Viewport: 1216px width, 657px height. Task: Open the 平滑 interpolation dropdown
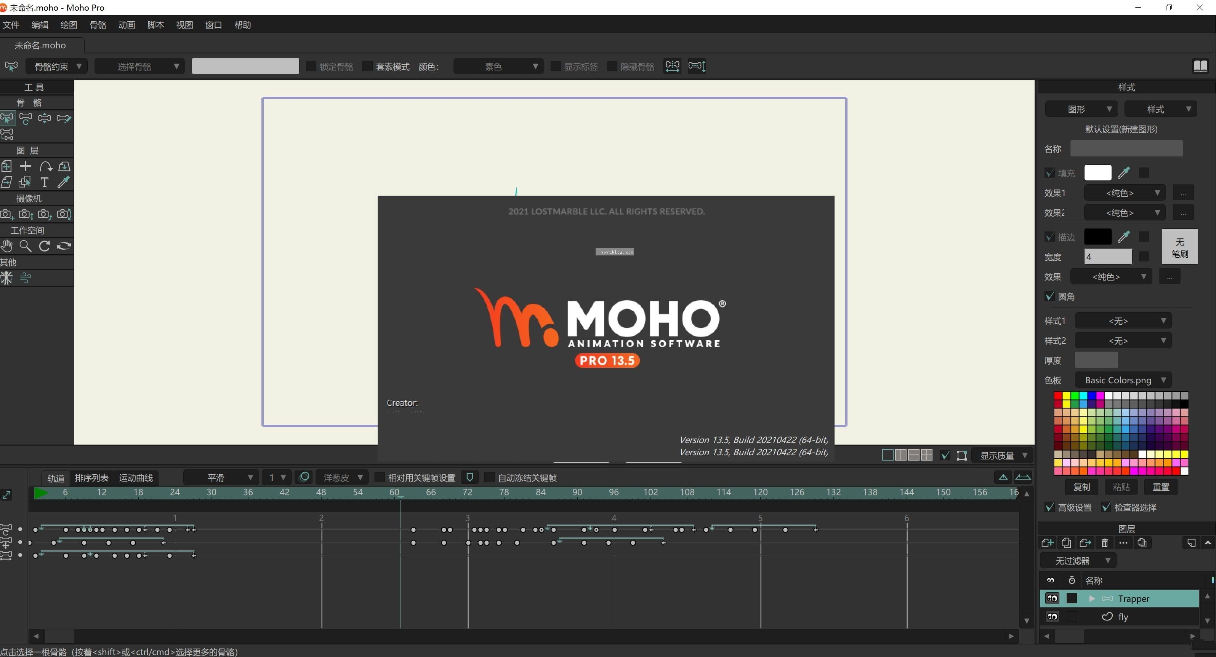coord(221,477)
